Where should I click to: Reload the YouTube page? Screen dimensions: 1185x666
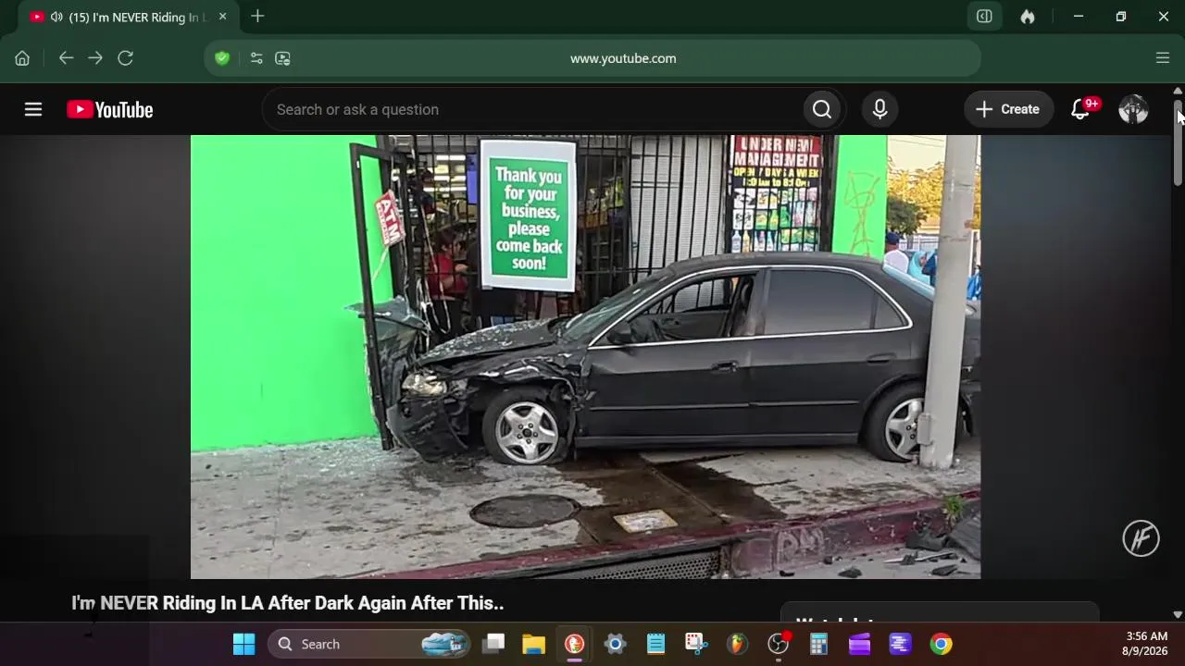126,58
